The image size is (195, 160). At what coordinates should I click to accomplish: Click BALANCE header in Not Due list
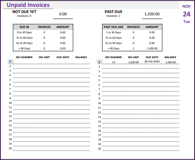coord(81,57)
